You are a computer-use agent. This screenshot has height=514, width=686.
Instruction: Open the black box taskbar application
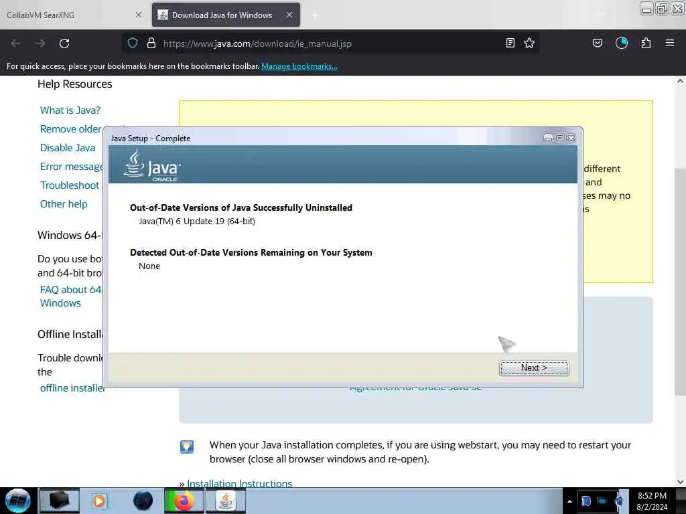[x=60, y=501]
